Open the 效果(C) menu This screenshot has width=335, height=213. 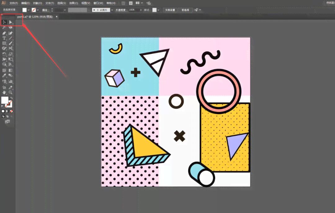pyautogui.click(x=74, y=3)
